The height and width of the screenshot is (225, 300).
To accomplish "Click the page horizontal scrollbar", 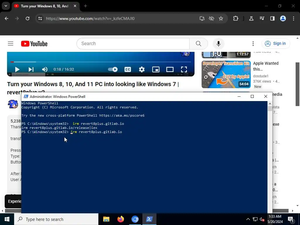I will (x=147, y=211).
